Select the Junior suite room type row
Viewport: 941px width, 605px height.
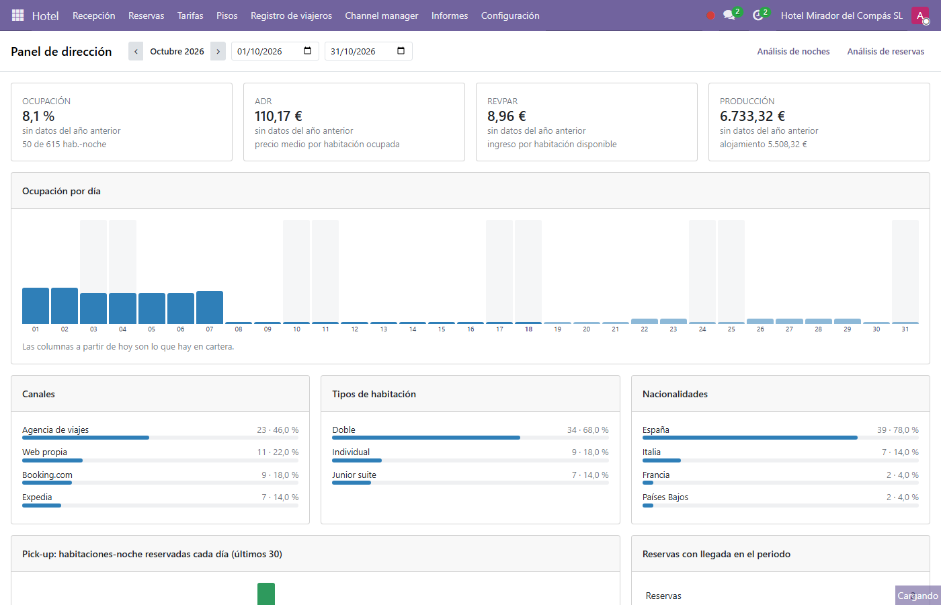[470, 478]
